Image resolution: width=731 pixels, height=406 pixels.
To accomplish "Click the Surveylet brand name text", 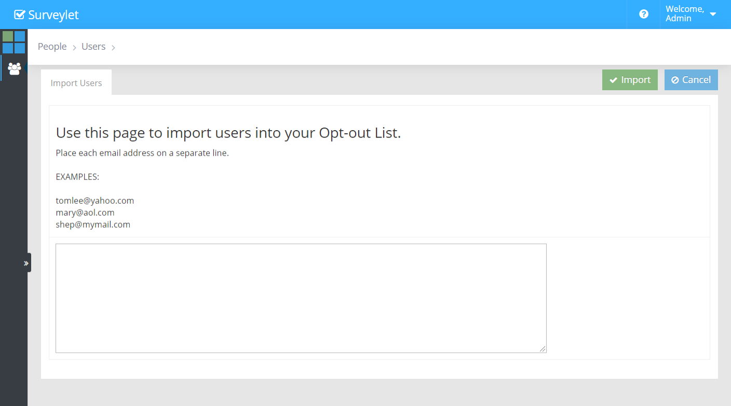I will 53,15.
